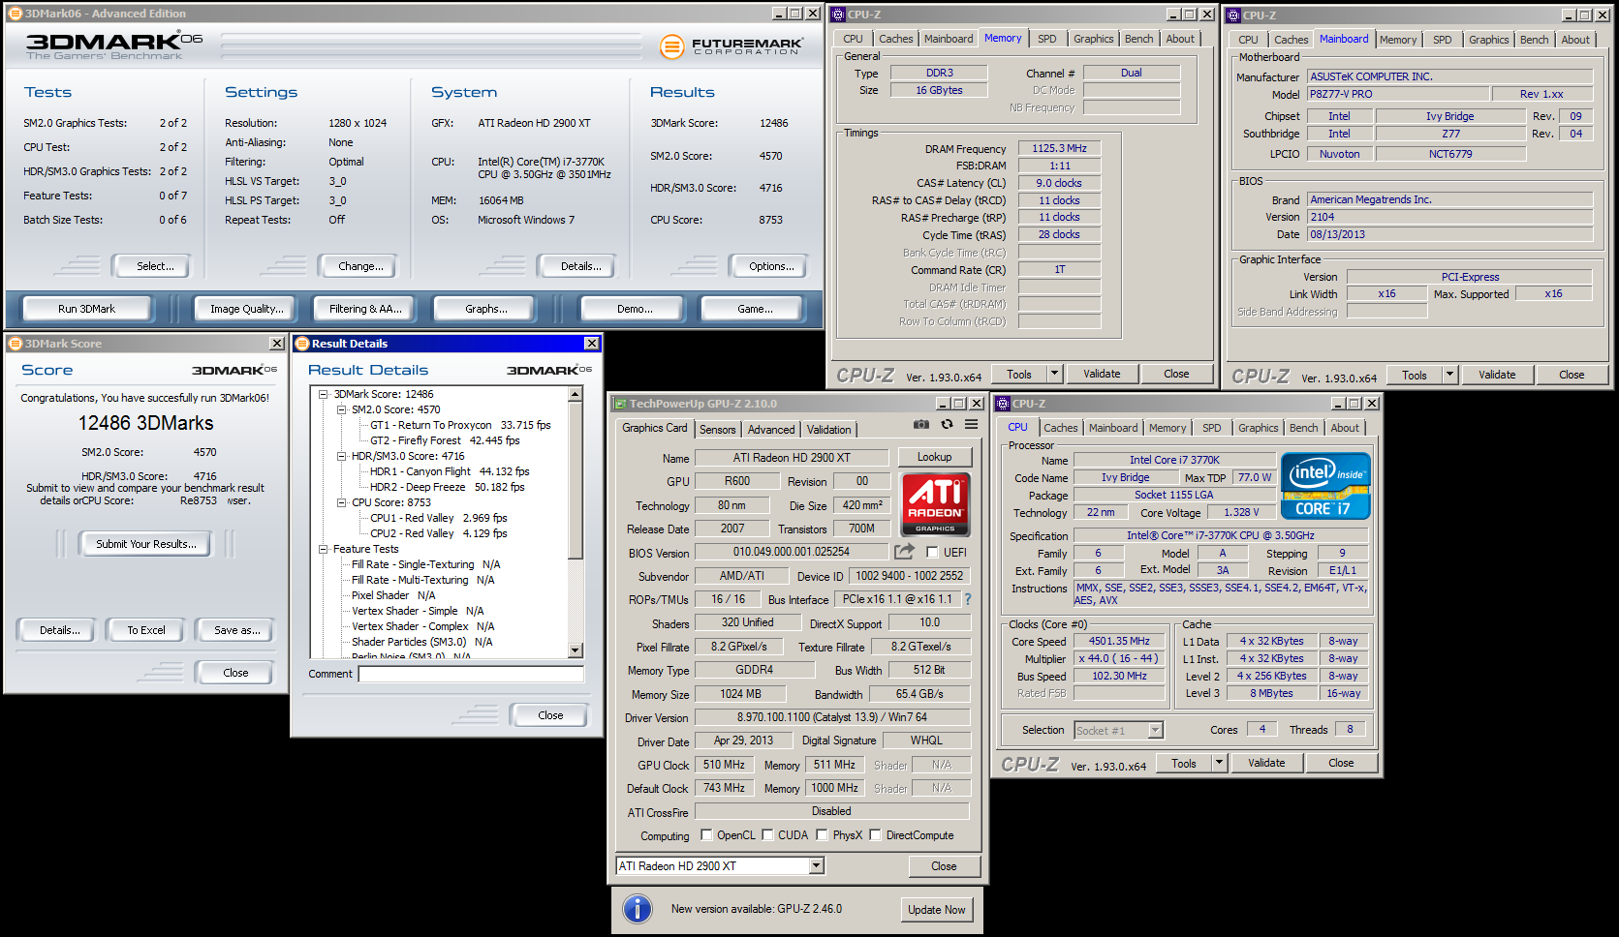Image resolution: width=1619 pixels, height=937 pixels.
Task: Click Change... button under Settings
Action: [x=360, y=266]
